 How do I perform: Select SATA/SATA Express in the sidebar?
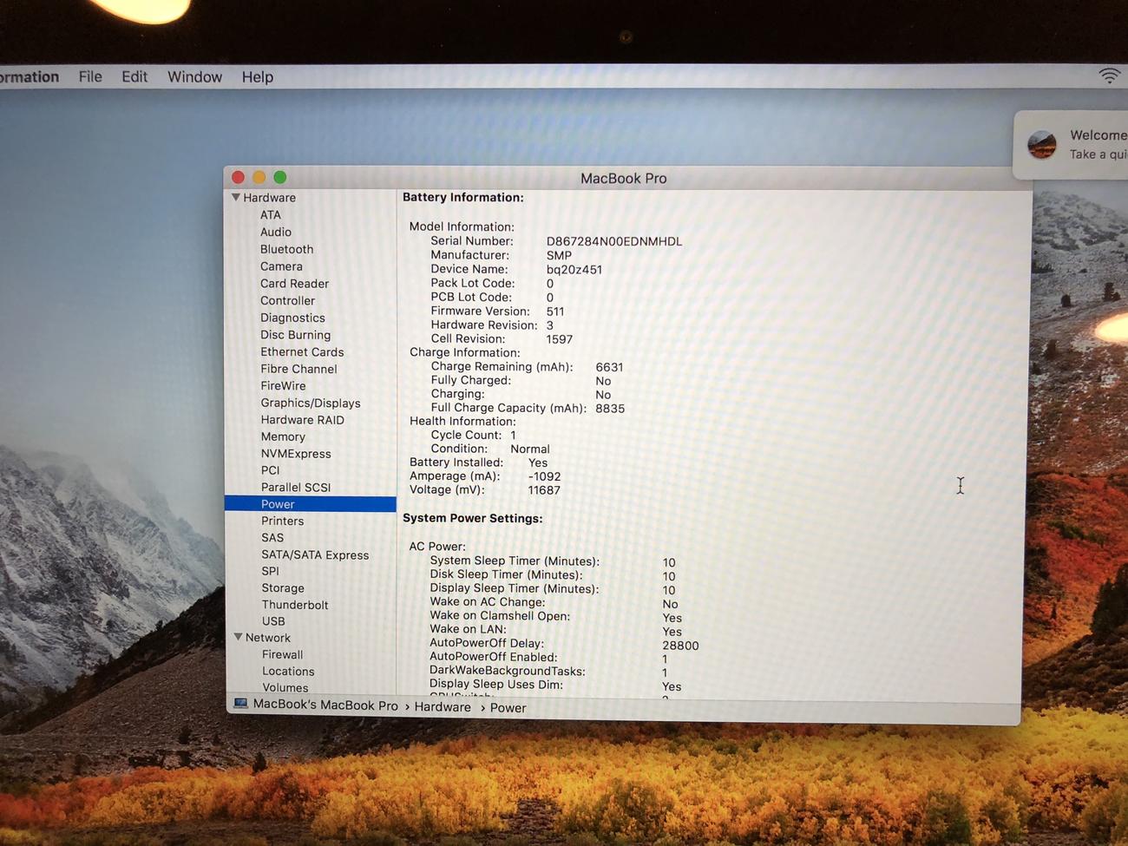(x=315, y=555)
